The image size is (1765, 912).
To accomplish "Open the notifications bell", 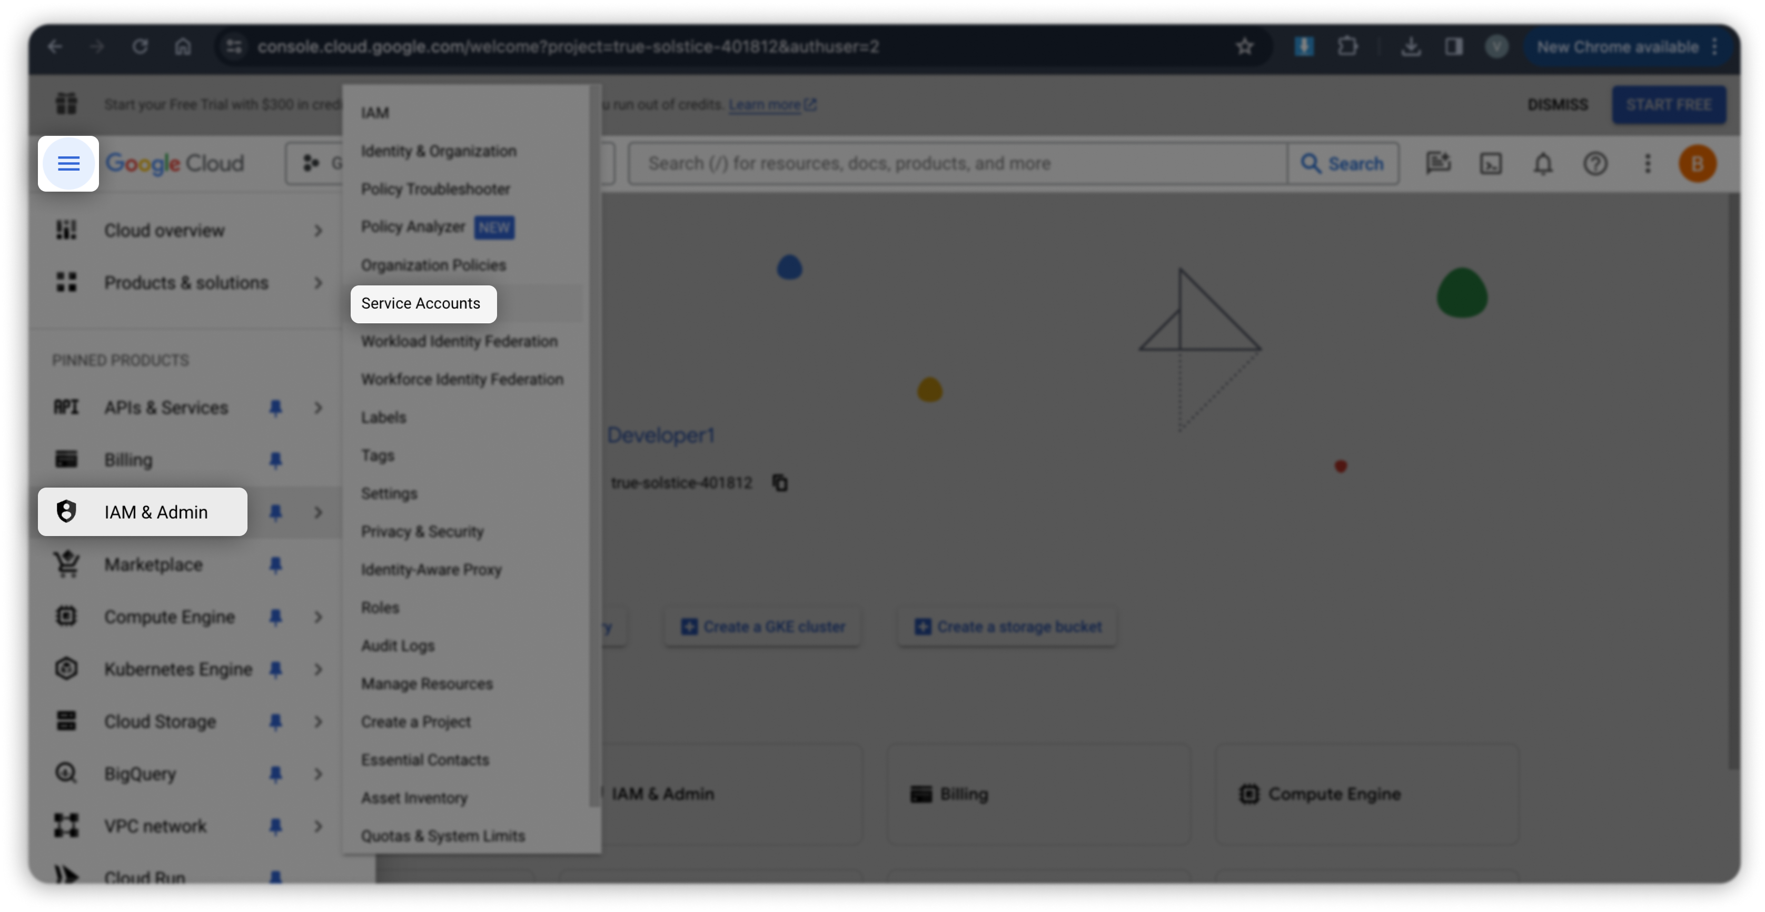I will click(1543, 163).
